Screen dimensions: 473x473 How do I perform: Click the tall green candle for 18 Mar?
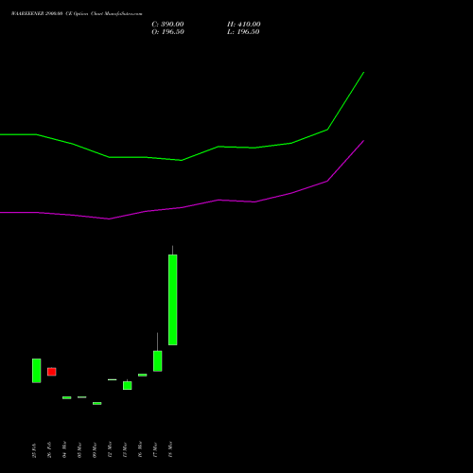click(173, 300)
